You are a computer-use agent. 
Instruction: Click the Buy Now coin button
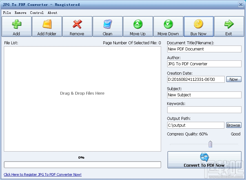point(199,26)
